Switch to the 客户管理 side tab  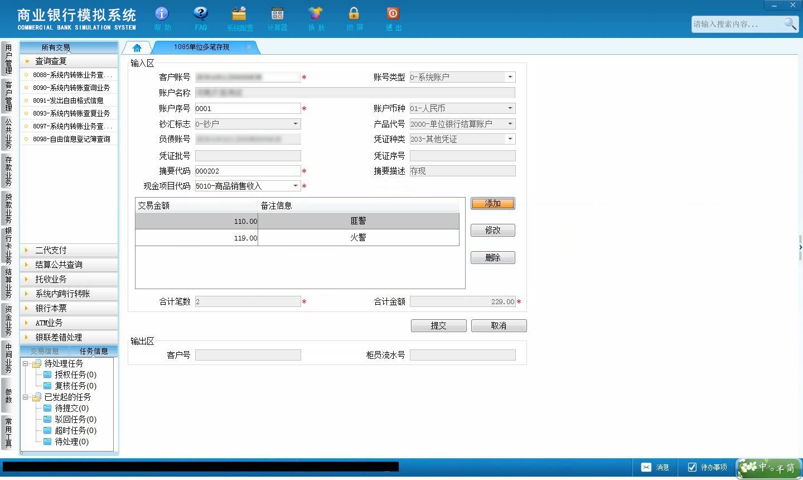click(8, 96)
